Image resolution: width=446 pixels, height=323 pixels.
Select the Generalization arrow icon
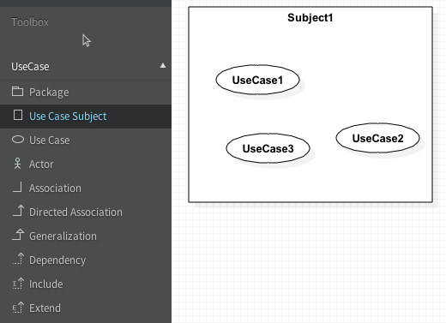[18, 235]
